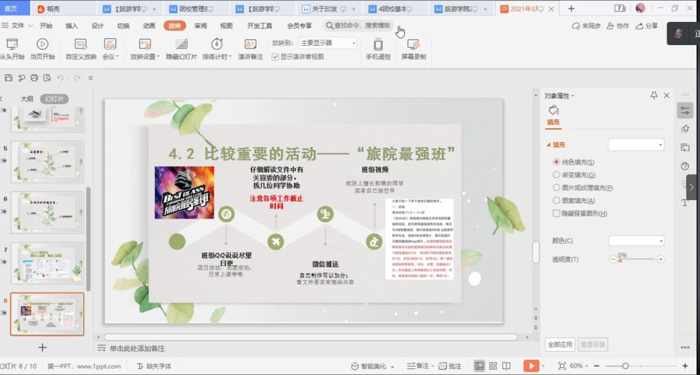This screenshot has height=375, width=700.
Task: Select 渐变填充 radio option
Action: coord(556,175)
